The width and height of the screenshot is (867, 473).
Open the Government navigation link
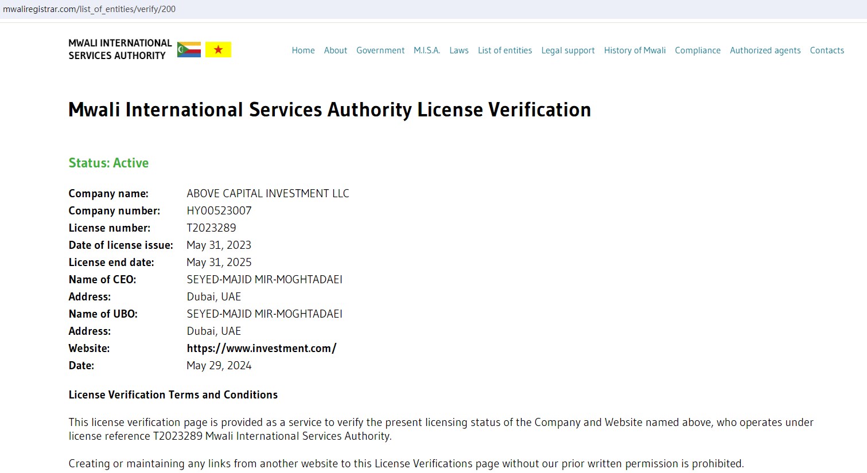coord(380,50)
